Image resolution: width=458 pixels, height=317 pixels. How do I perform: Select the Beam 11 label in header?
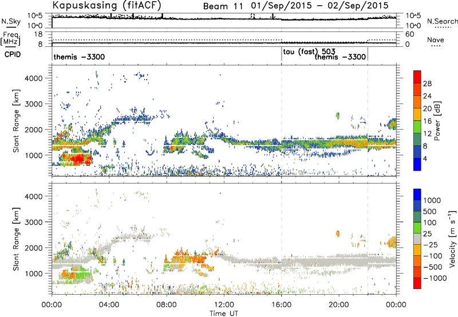[223, 6]
